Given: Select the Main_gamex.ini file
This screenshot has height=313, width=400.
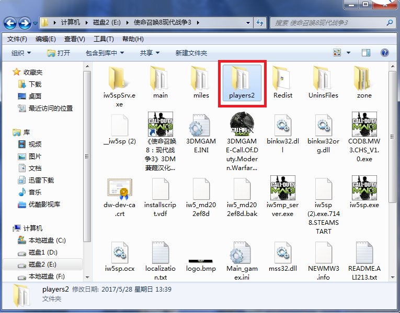Looking at the screenshot, I should (242, 261).
